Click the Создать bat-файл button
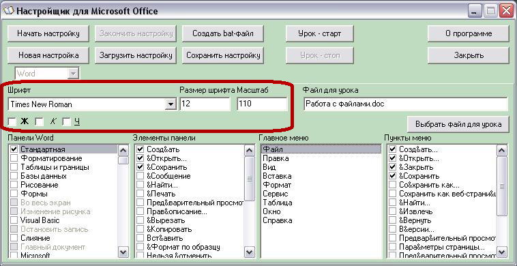Screen dimensions: 517x266 223,33
